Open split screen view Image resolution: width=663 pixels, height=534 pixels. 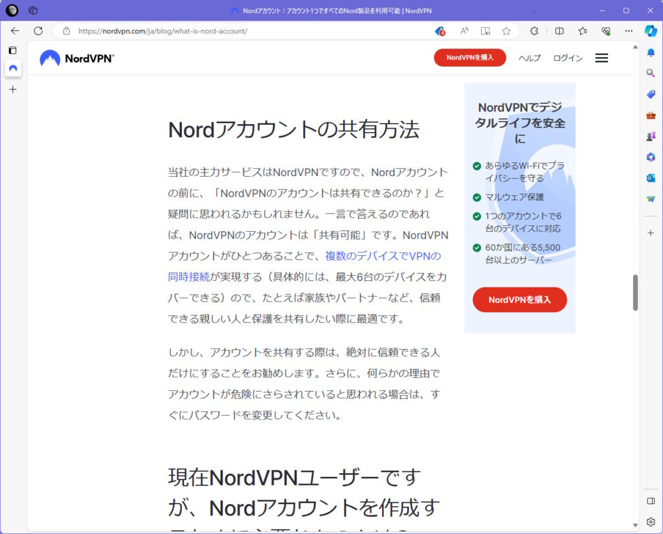[x=559, y=31]
